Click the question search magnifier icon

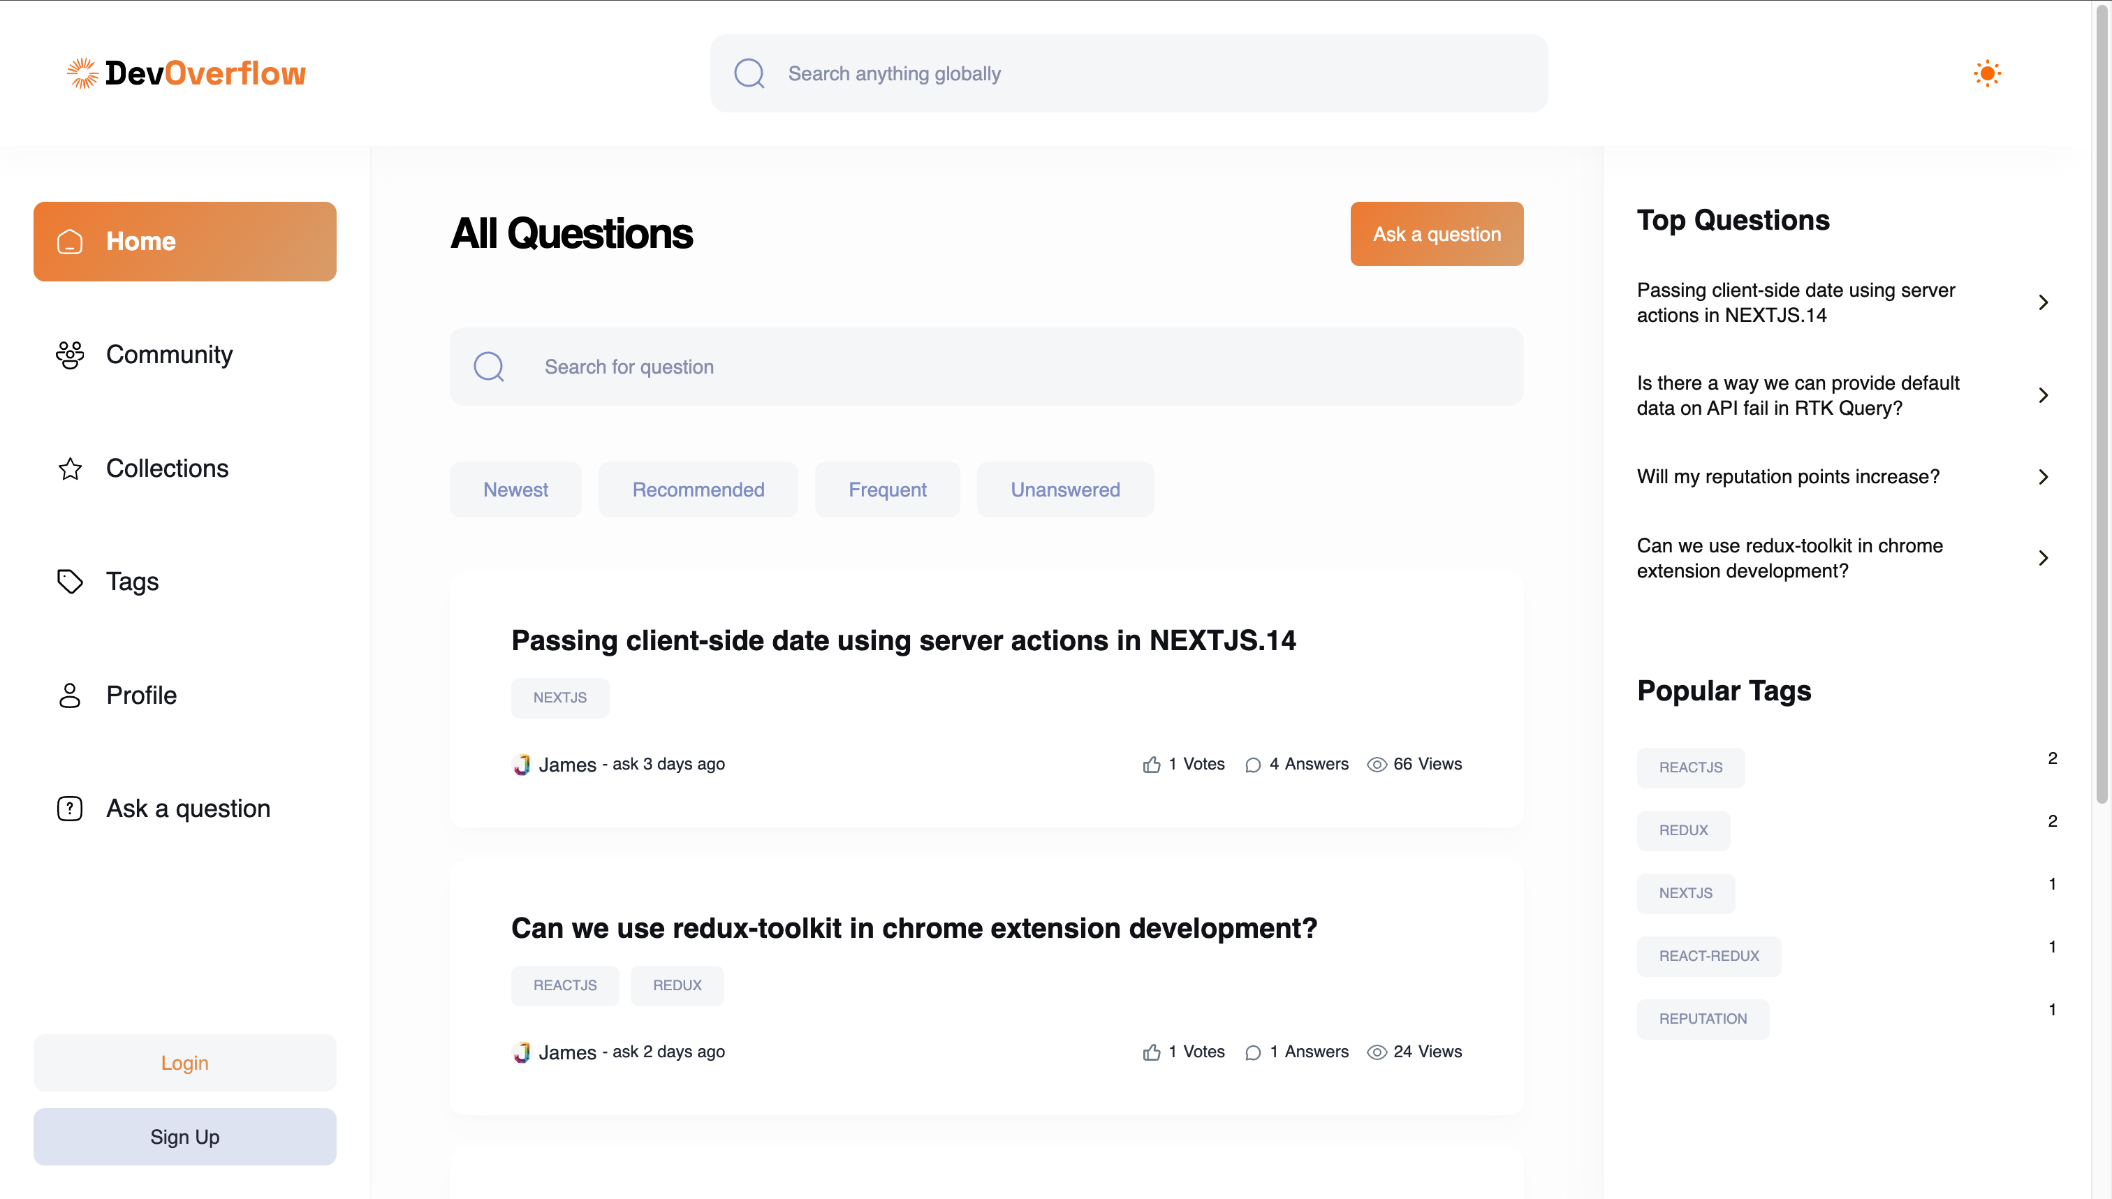tap(489, 367)
